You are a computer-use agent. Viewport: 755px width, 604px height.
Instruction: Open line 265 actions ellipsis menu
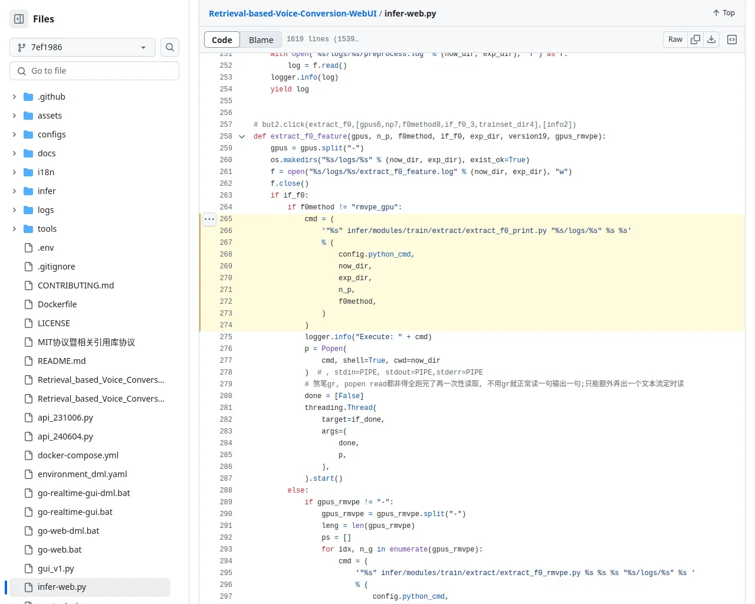209,219
